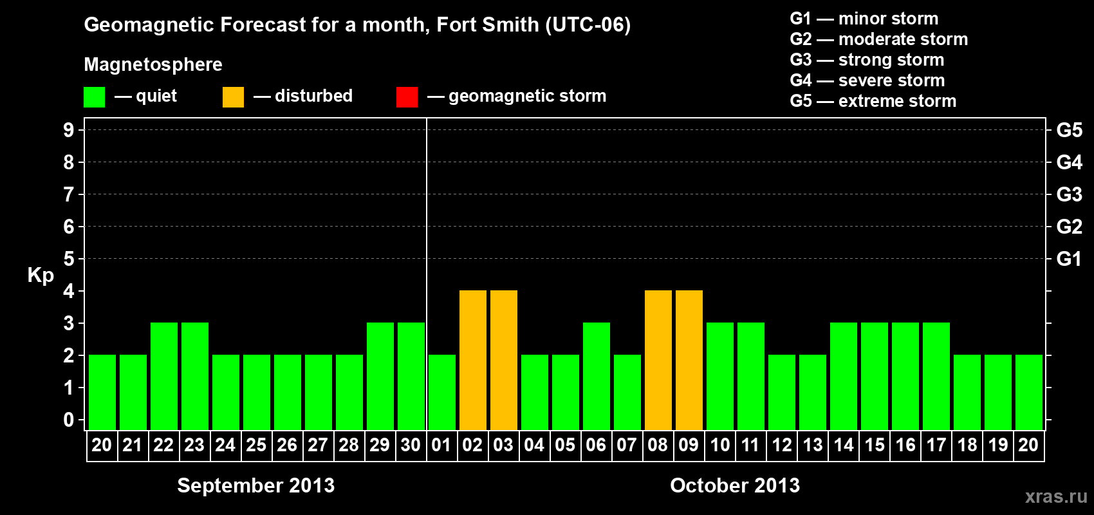
Task: Select the orange bar for October 02
Action: point(473,360)
